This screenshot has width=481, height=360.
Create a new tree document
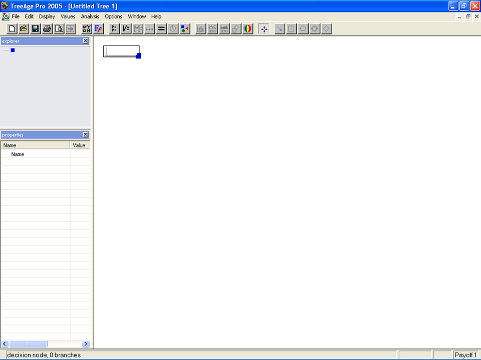pyautogui.click(x=12, y=29)
